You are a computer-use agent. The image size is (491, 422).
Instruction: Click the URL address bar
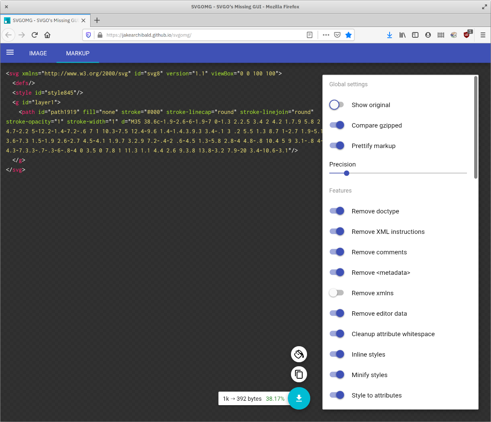click(x=204, y=35)
